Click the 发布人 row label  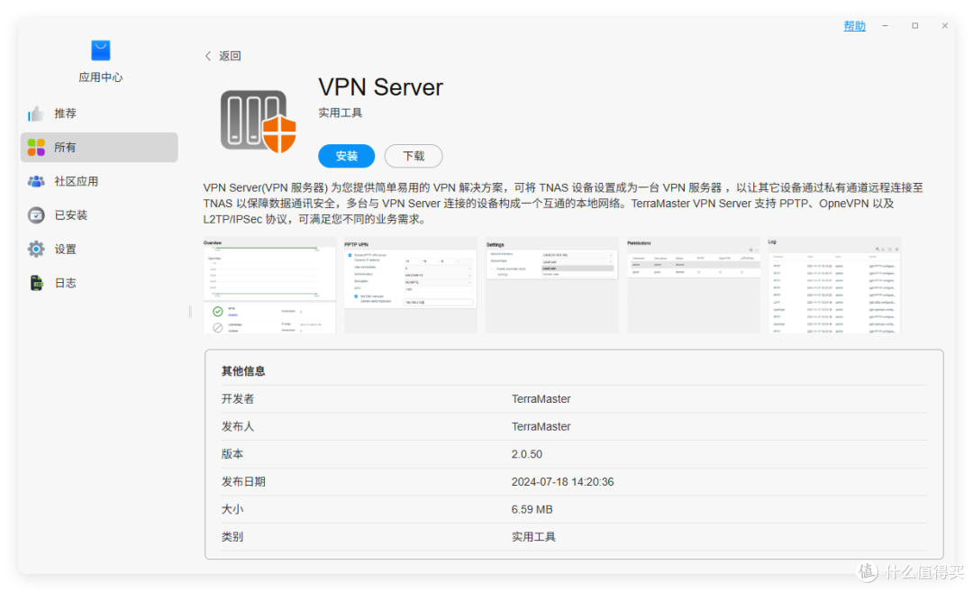pyautogui.click(x=238, y=426)
